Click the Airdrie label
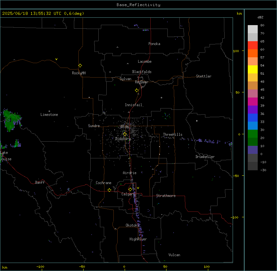This screenshot has height=271, width=277. point(130,173)
